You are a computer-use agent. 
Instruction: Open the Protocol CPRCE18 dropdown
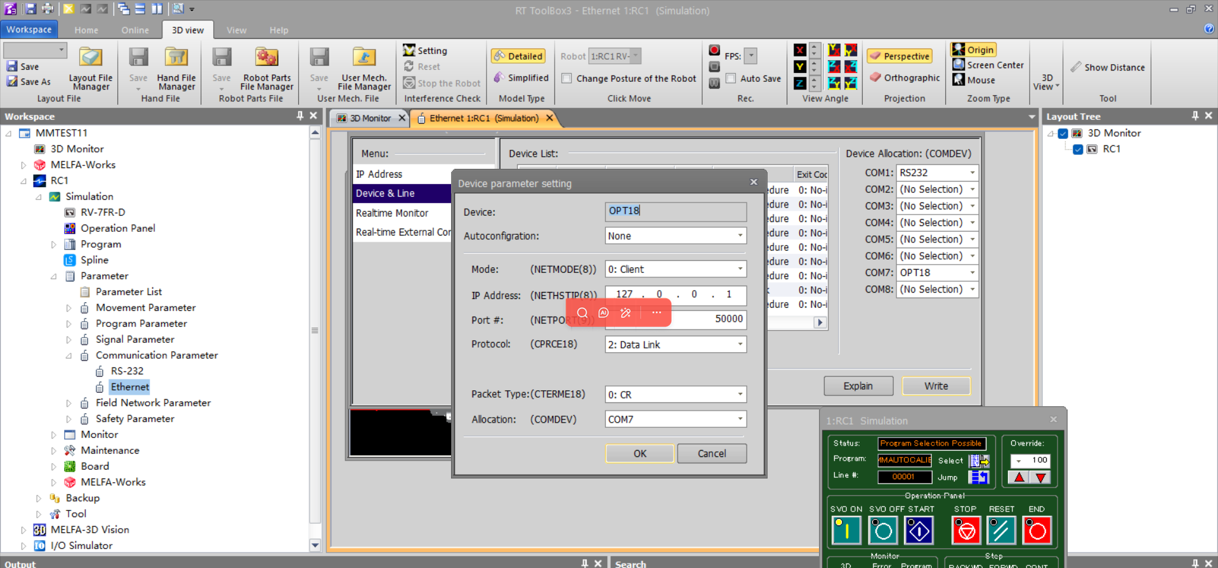[x=740, y=345]
